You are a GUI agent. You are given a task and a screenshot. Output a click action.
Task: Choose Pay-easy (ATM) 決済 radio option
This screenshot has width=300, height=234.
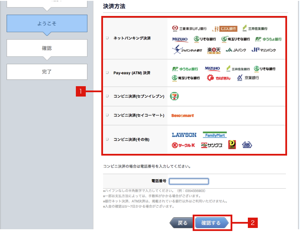(x=107, y=73)
